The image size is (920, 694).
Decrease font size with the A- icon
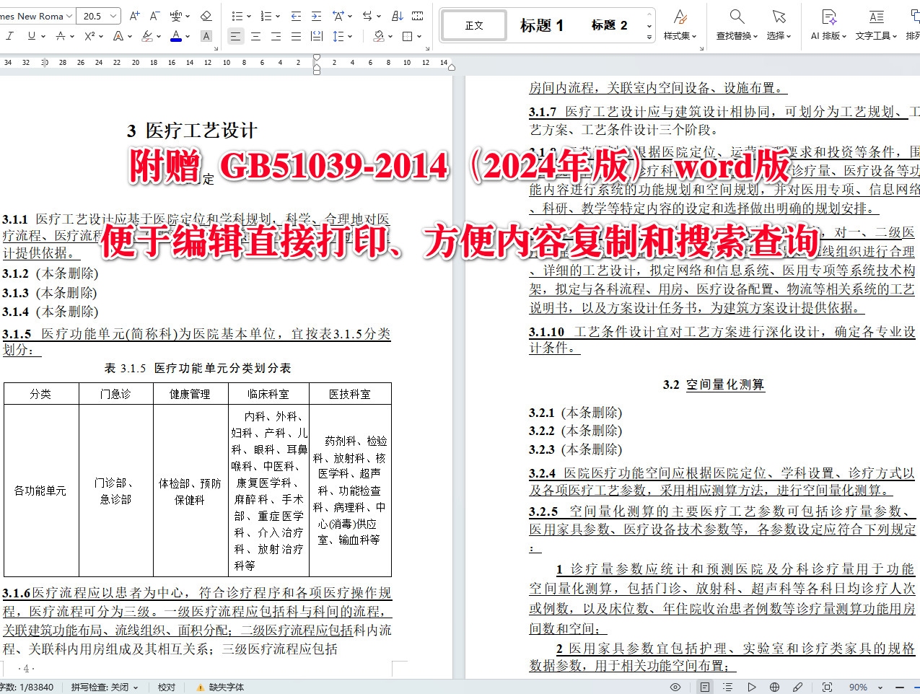154,16
